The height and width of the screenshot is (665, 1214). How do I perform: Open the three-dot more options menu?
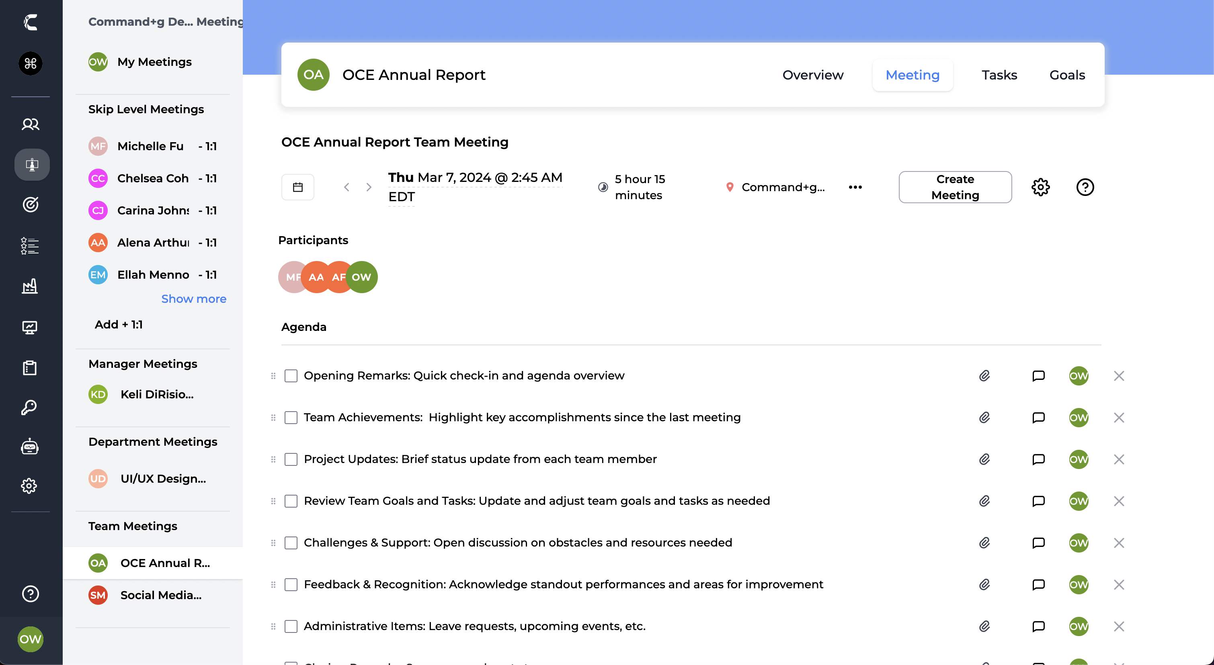tap(855, 187)
